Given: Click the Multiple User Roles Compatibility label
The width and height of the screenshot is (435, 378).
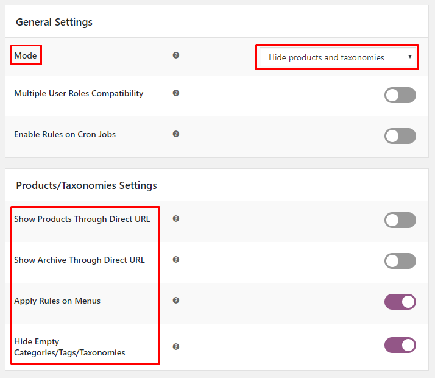Looking at the screenshot, I should pos(79,94).
